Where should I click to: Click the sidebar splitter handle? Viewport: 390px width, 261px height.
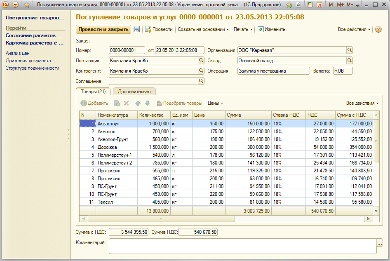[69, 134]
